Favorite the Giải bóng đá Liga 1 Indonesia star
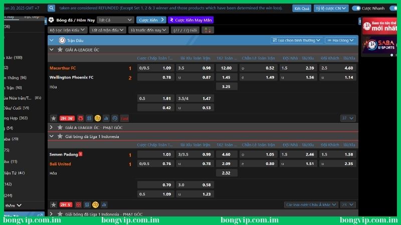 tap(60, 136)
